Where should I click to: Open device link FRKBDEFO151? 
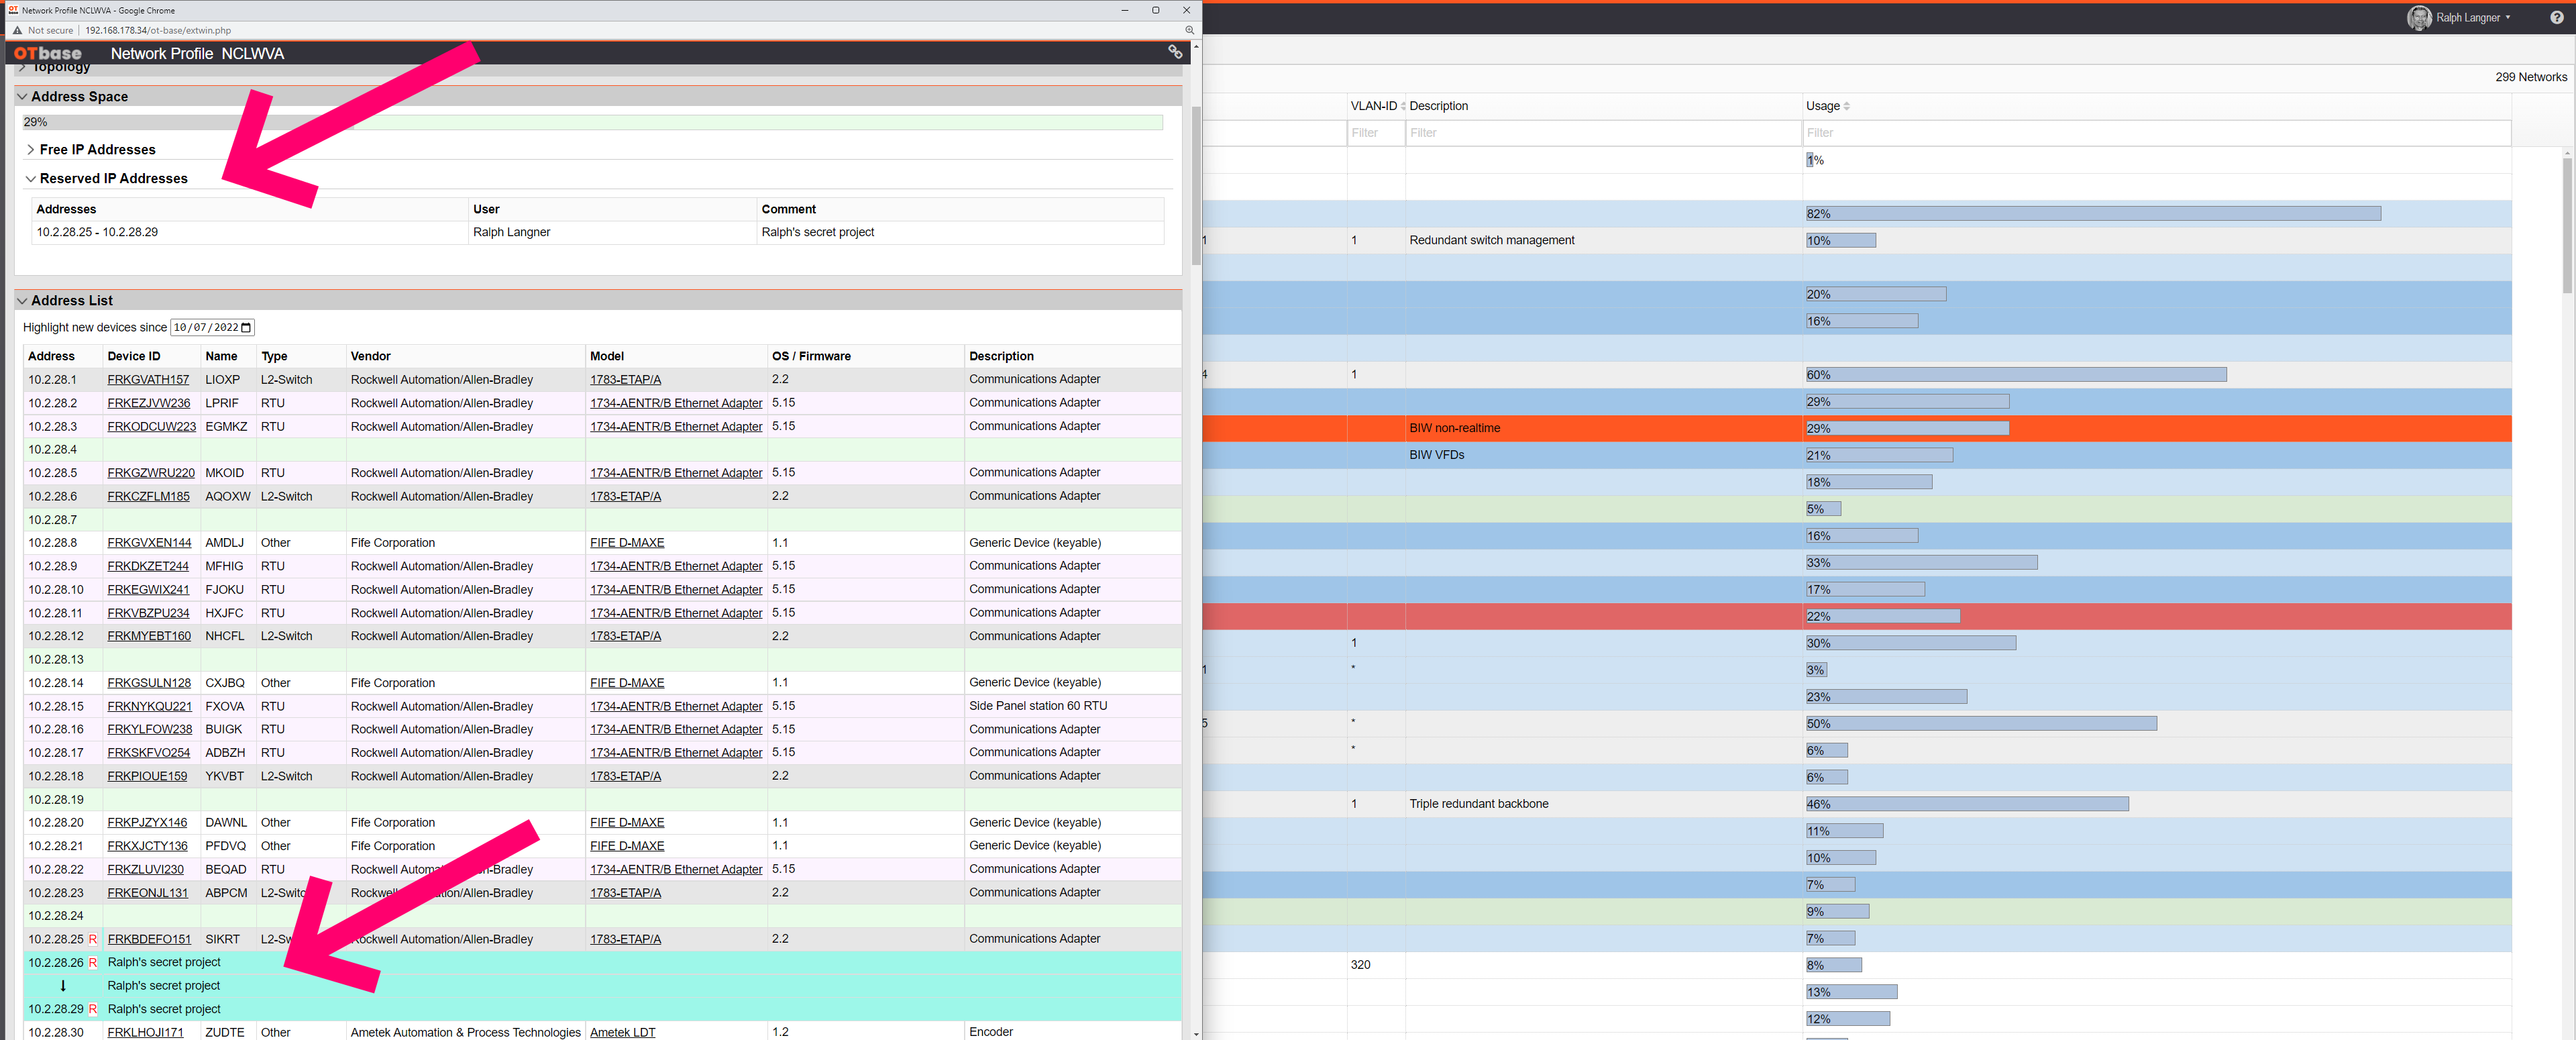[x=149, y=939]
